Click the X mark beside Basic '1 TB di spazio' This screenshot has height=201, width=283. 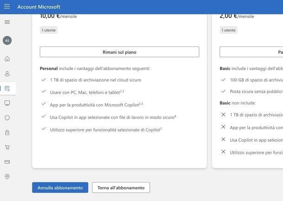223,115
